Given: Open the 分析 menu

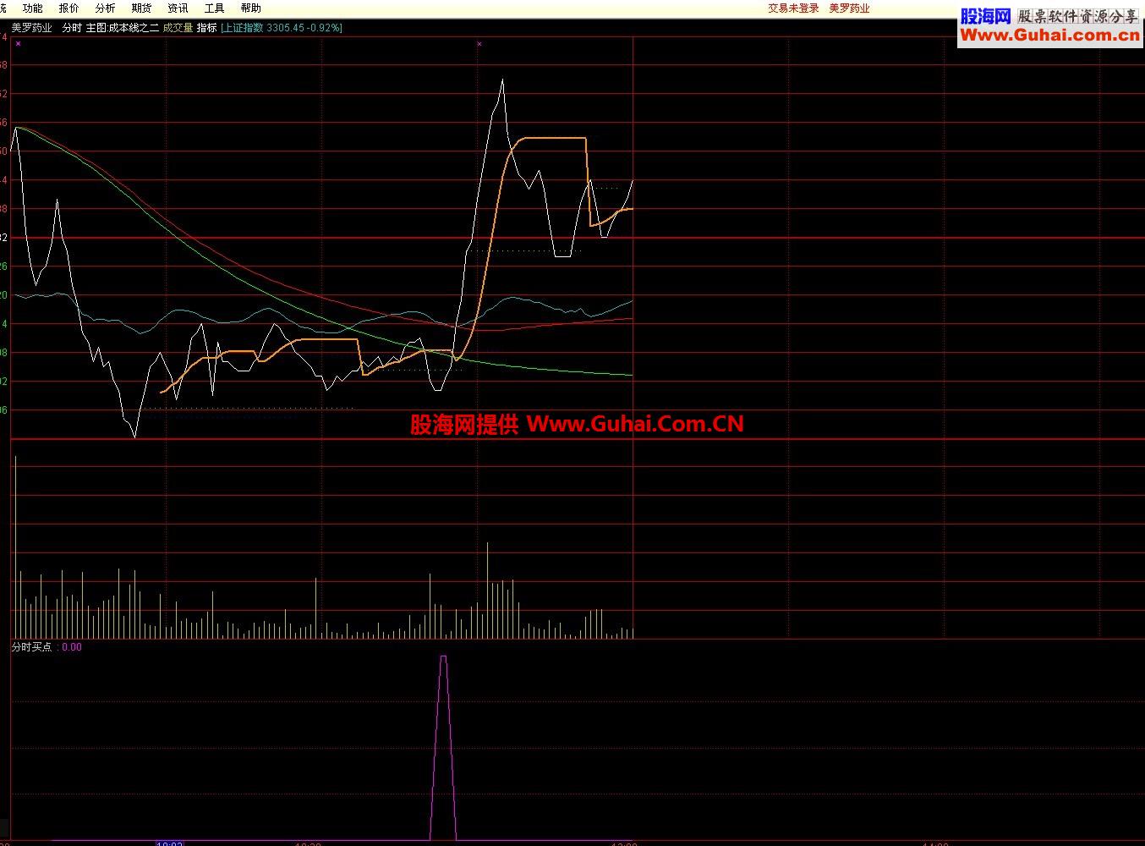Looking at the screenshot, I should coord(105,8).
